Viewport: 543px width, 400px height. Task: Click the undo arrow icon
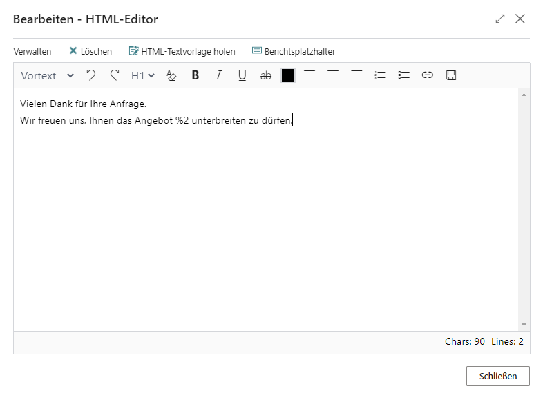coord(90,75)
